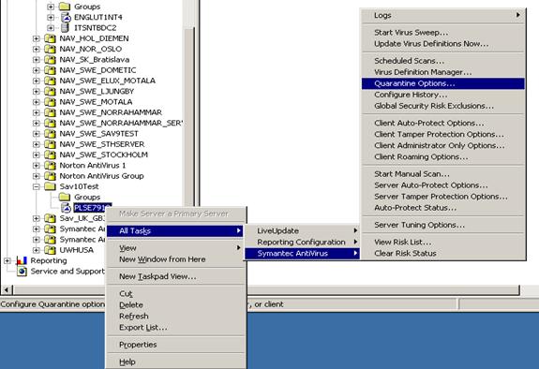539x369 pixels.
Task: Click the Reporting chart icon
Action: (22, 260)
